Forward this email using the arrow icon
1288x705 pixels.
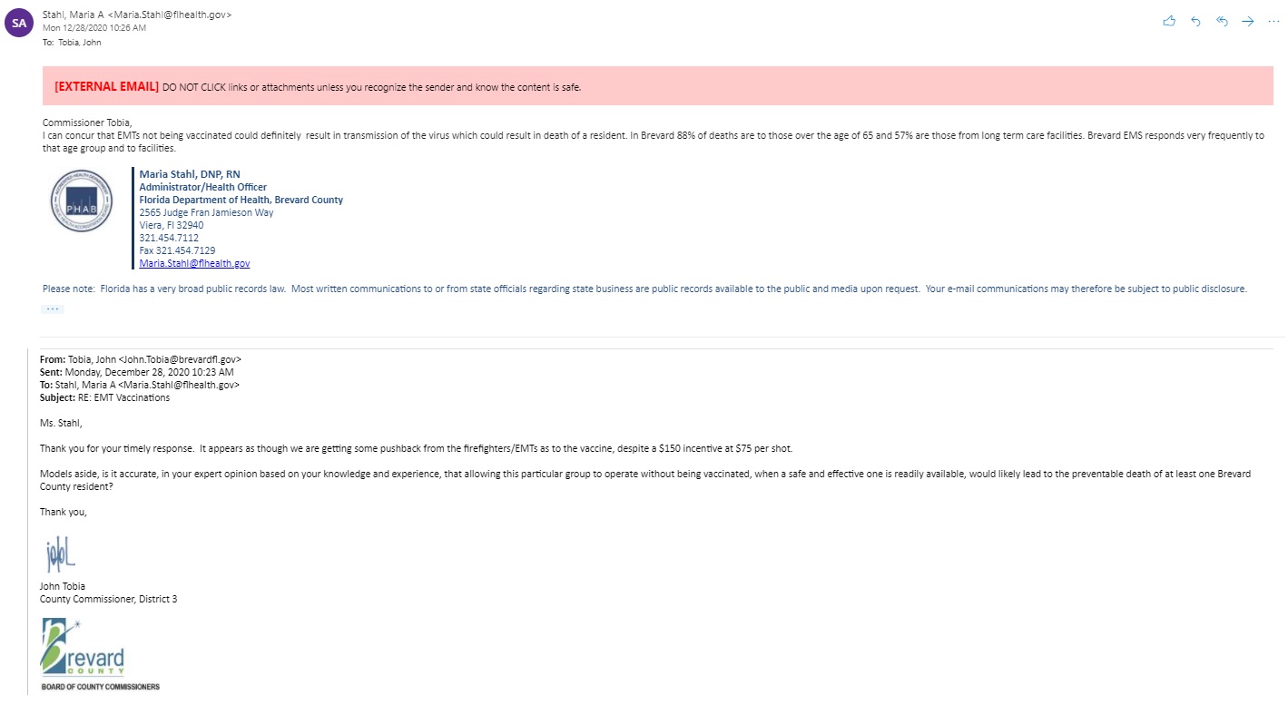pos(1248,21)
